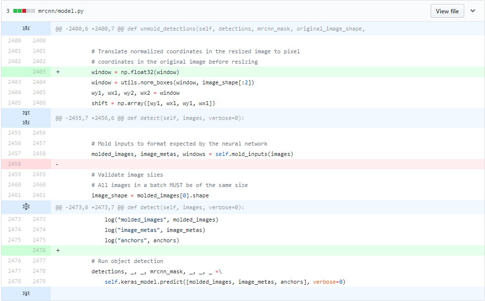Click comment 'Translate normalized coordinates' line
Viewport: 485px width, 301px height.
point(196,51)
